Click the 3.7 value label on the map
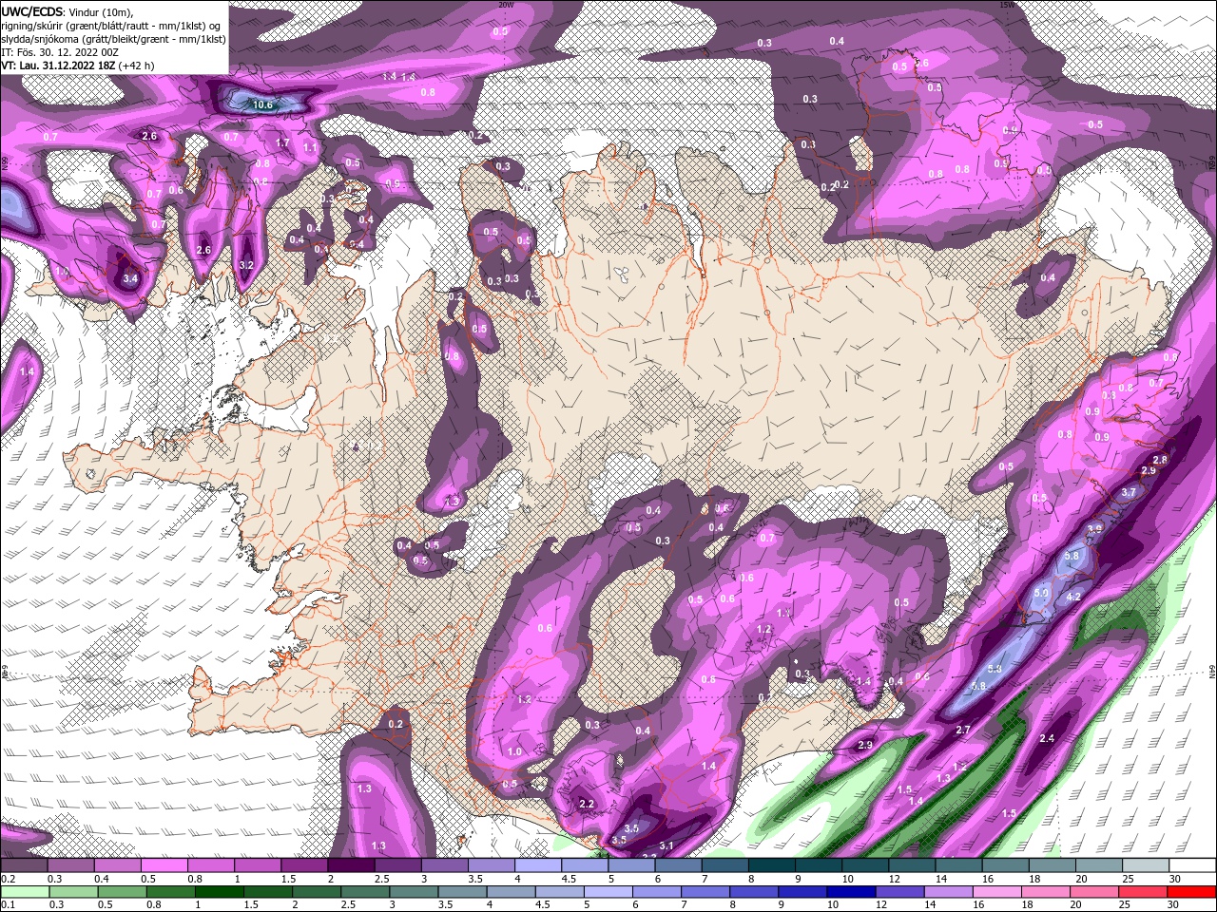 click(1129, 493)
